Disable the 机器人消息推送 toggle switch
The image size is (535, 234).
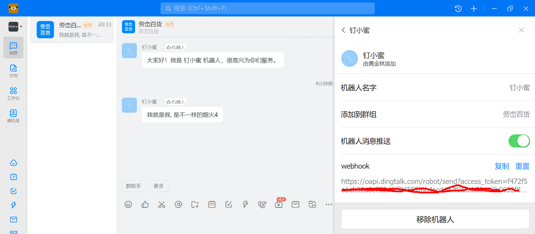click(519, 141)
